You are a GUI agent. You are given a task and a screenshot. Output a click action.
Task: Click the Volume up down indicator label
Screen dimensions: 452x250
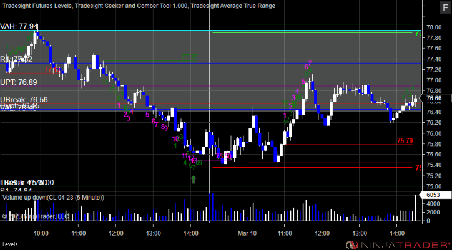pyautogui.click(x=53, y=198)
